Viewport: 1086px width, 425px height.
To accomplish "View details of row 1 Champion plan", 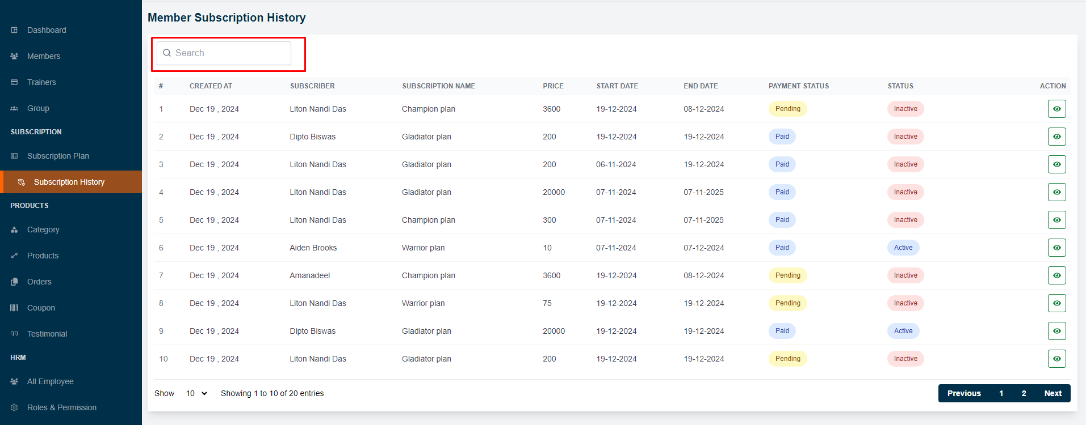I will tap(1056, 109).
